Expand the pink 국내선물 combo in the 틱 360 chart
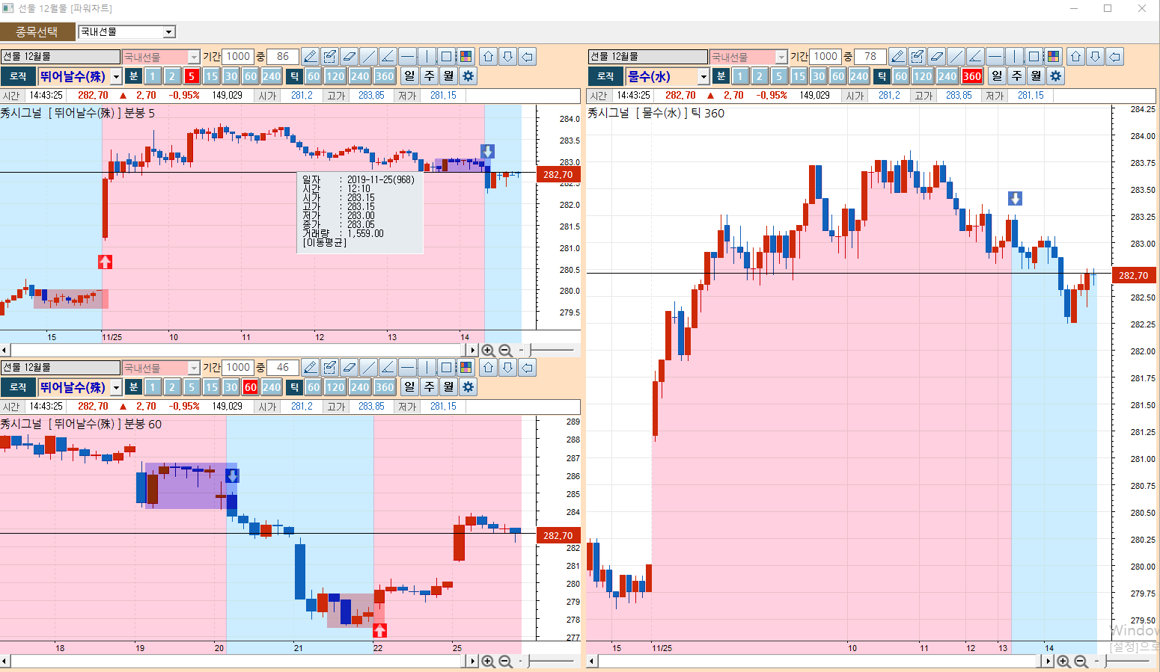The image size is (1160, 672). point(781,57)
